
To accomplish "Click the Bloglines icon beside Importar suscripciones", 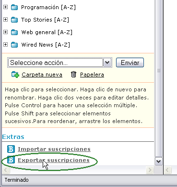I will coord(11,149).
